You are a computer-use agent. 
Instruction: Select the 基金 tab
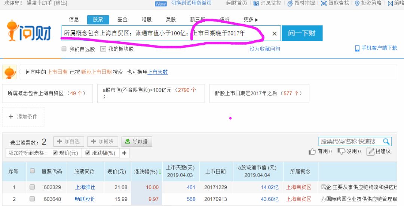click(x=122, y=19)
